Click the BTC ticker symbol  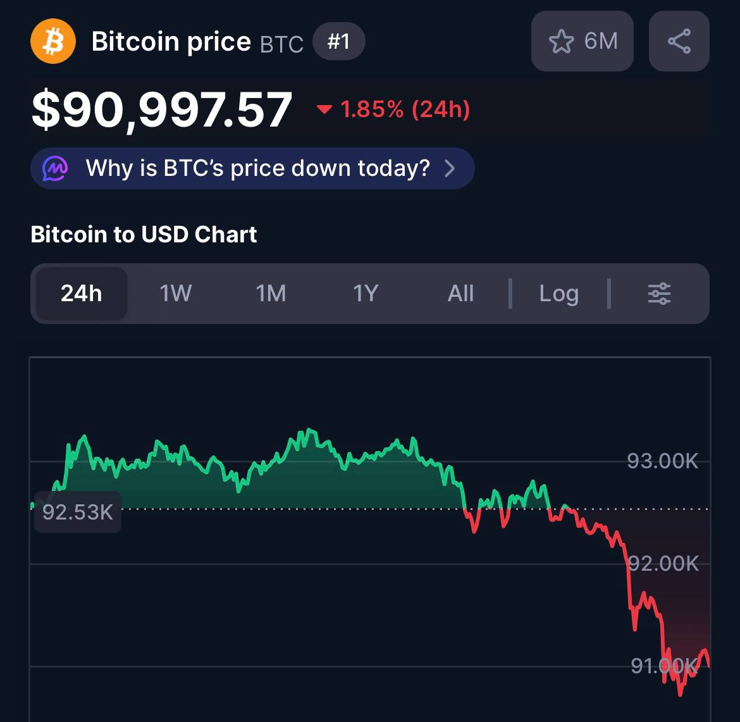click(281, 44)
